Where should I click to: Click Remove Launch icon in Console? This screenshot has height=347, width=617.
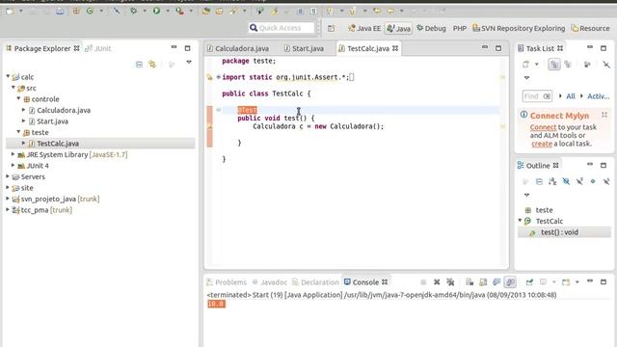(437, 282)
